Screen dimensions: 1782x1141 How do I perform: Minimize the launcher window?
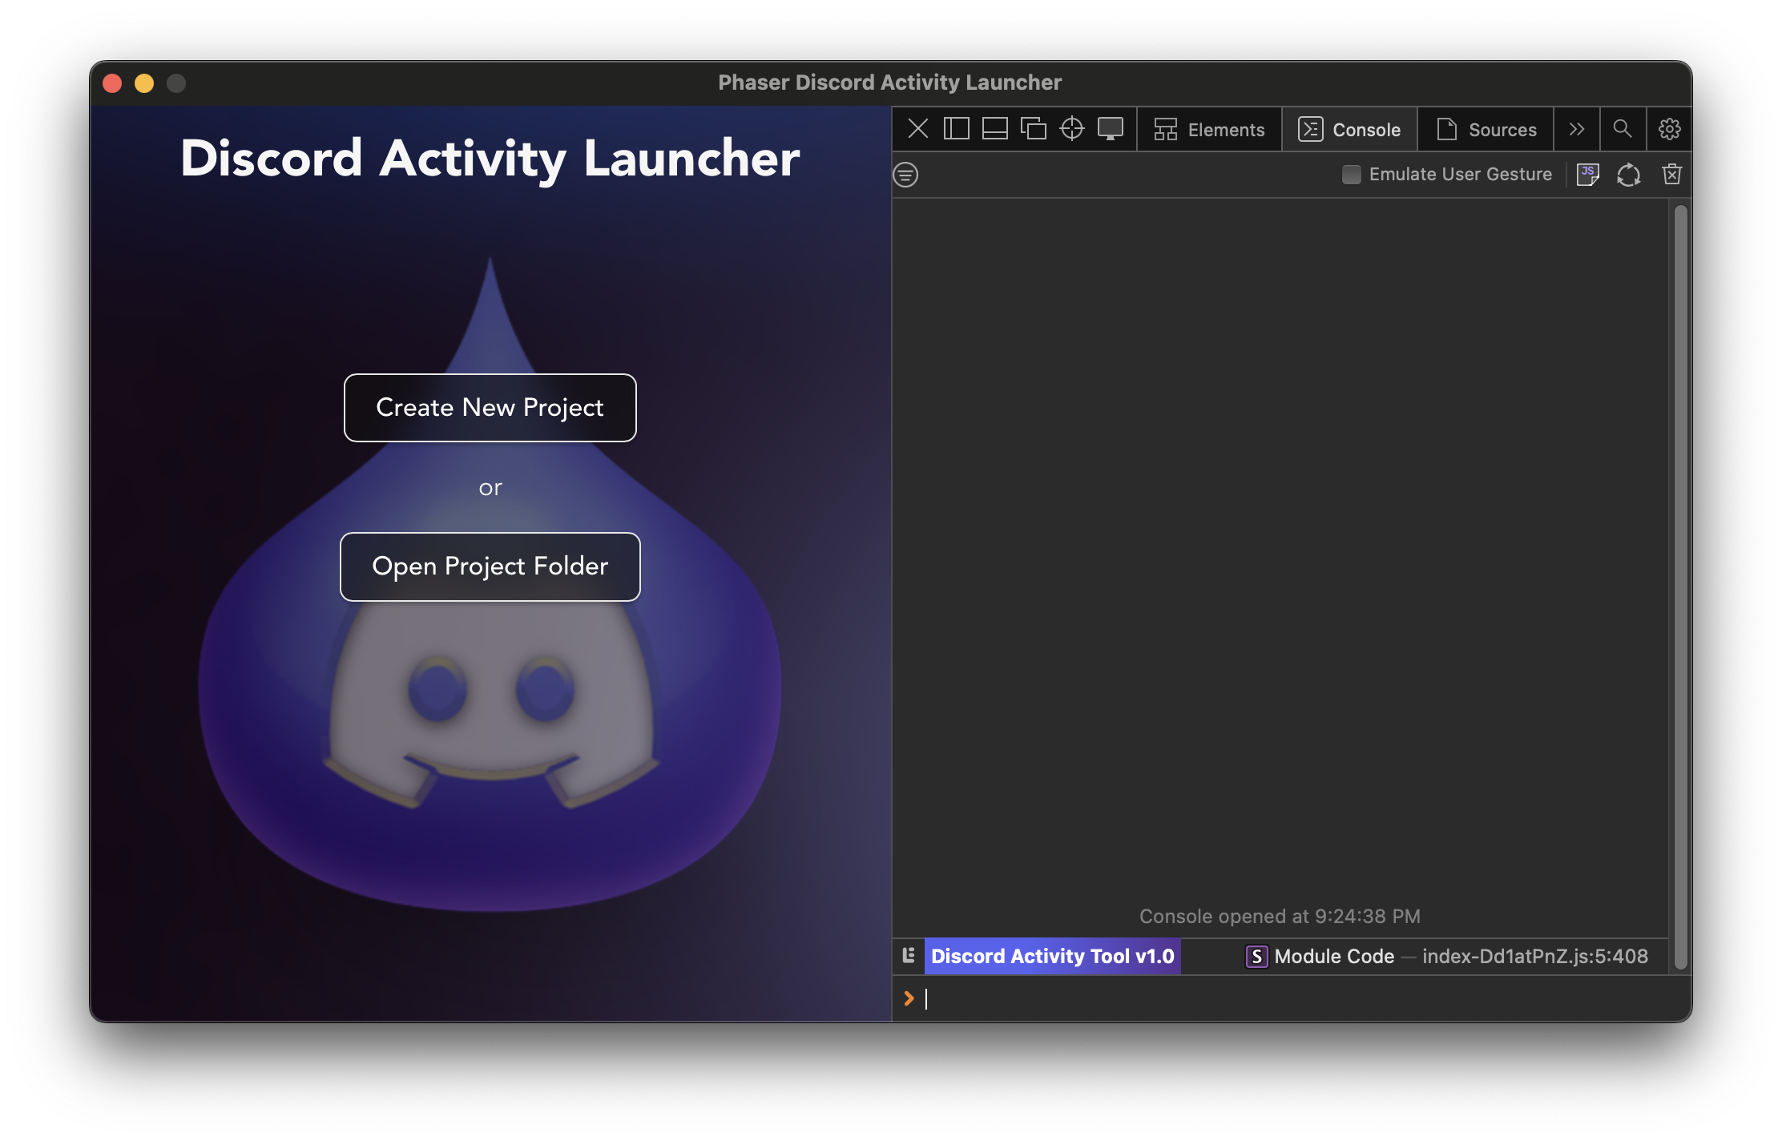(144, 83)
